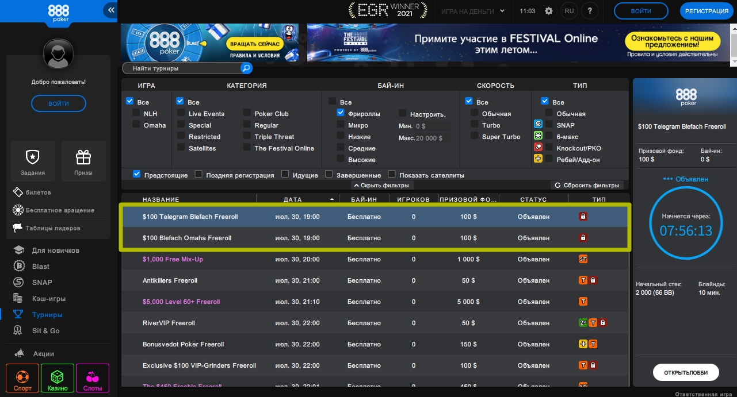Uncheck the Предстоящие checkbox
This screenshot has height=397, width=737.
[137, 174]
